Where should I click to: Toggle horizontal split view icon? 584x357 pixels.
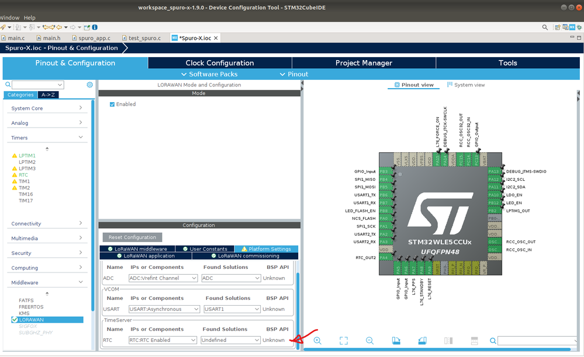pos(474,340)
